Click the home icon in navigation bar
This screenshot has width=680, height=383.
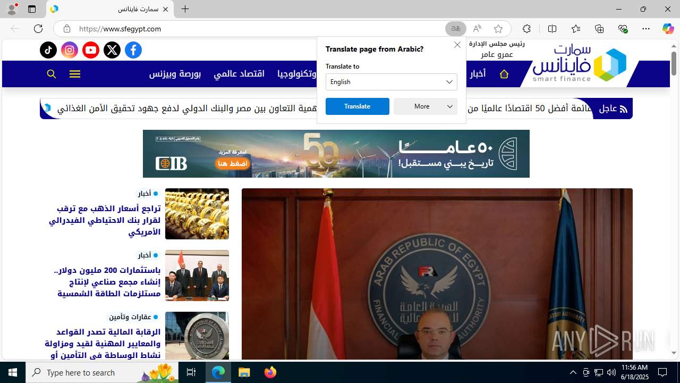click(x=504, y=74)
